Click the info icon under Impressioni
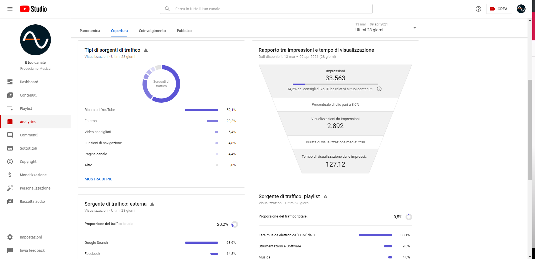535x259 pixels. (x=379, y=89)
